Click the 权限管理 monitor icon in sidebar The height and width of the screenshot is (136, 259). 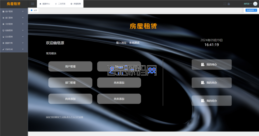point(3,30)
